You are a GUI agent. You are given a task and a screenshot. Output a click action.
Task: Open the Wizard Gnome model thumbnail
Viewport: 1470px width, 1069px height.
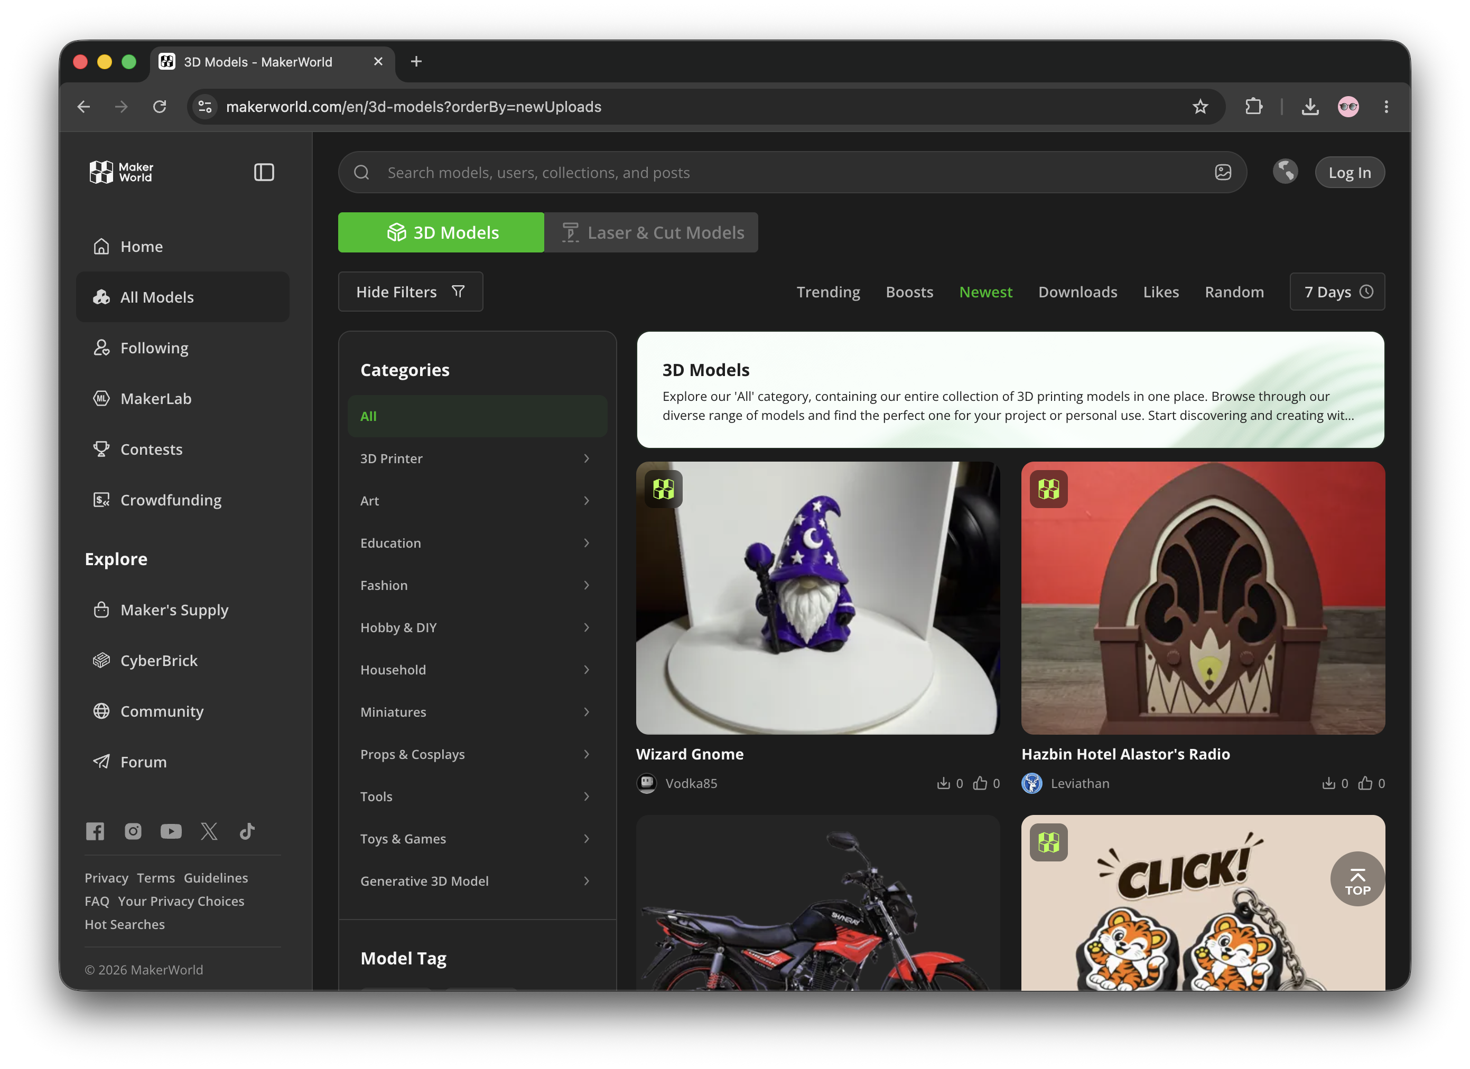[817, 598]
